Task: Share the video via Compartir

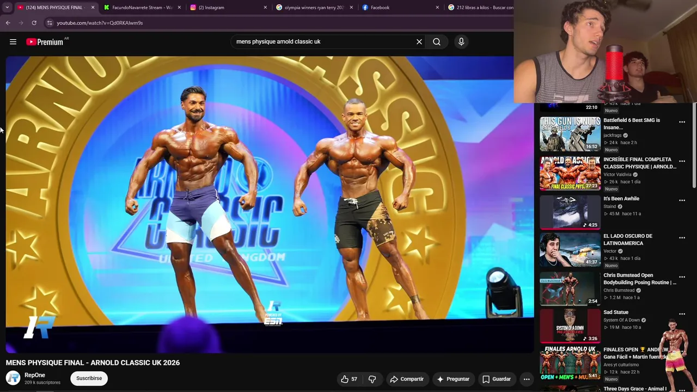Action: (406, 379)
